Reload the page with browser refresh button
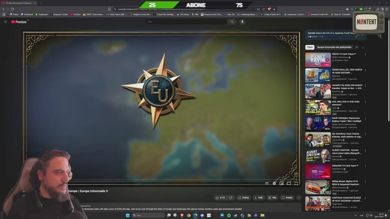This screenshot has width=390, height=219. [x=12, y=9]
